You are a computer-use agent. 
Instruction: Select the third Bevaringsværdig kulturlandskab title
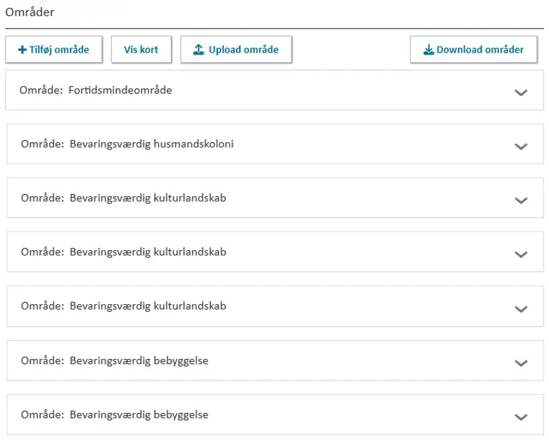click(x=147, y=306)
